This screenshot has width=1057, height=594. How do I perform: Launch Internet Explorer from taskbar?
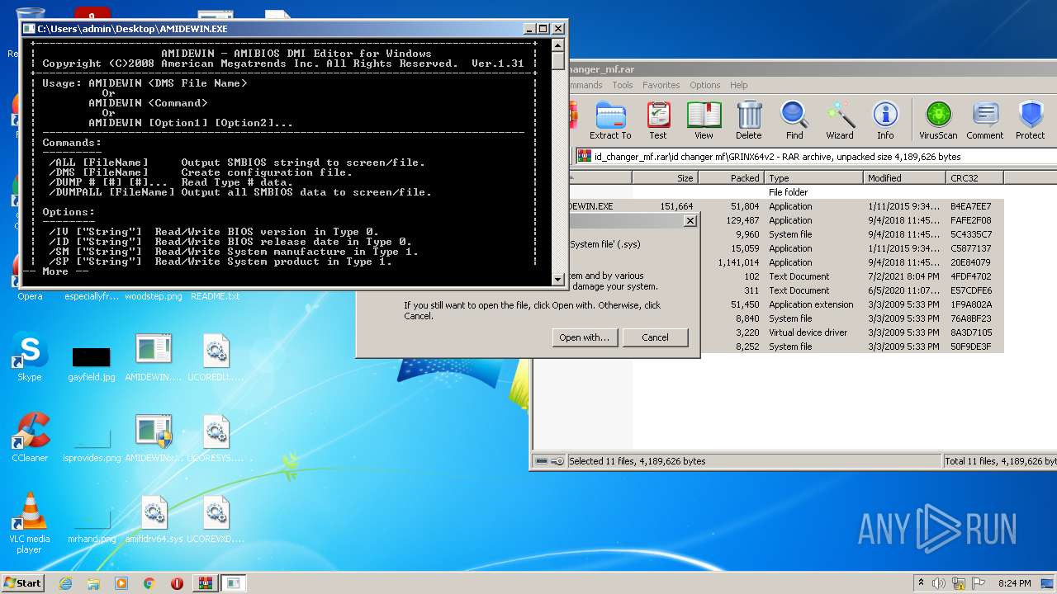click(65, 583)
